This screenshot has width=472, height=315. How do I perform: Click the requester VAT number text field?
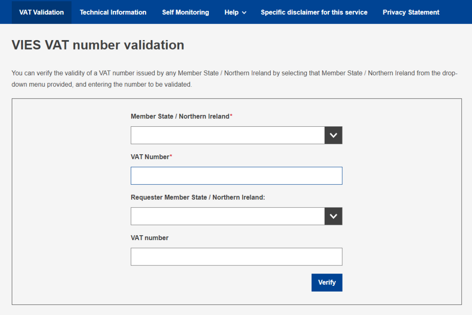point(236,257)
